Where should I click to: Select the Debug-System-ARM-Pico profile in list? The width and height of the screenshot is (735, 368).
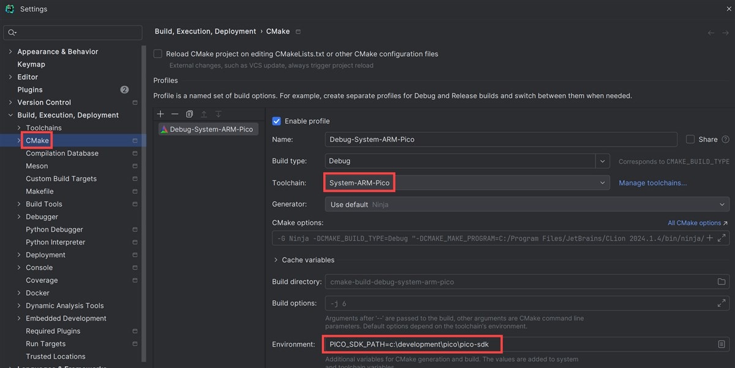[x=208, y=129]
